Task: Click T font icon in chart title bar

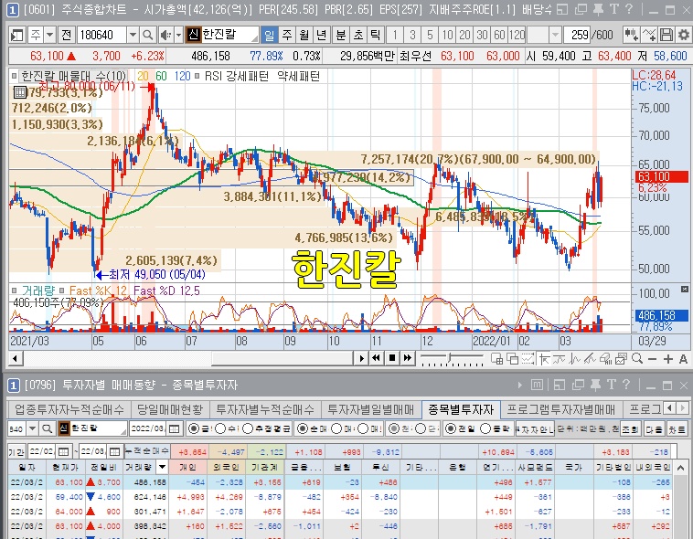Action: coord(613,9)
